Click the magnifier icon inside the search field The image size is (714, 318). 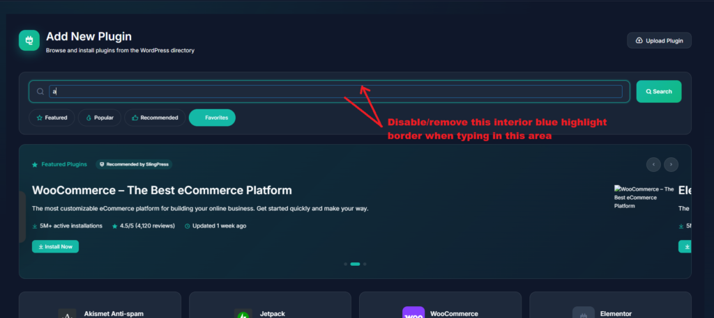click(x=40, y=91)
